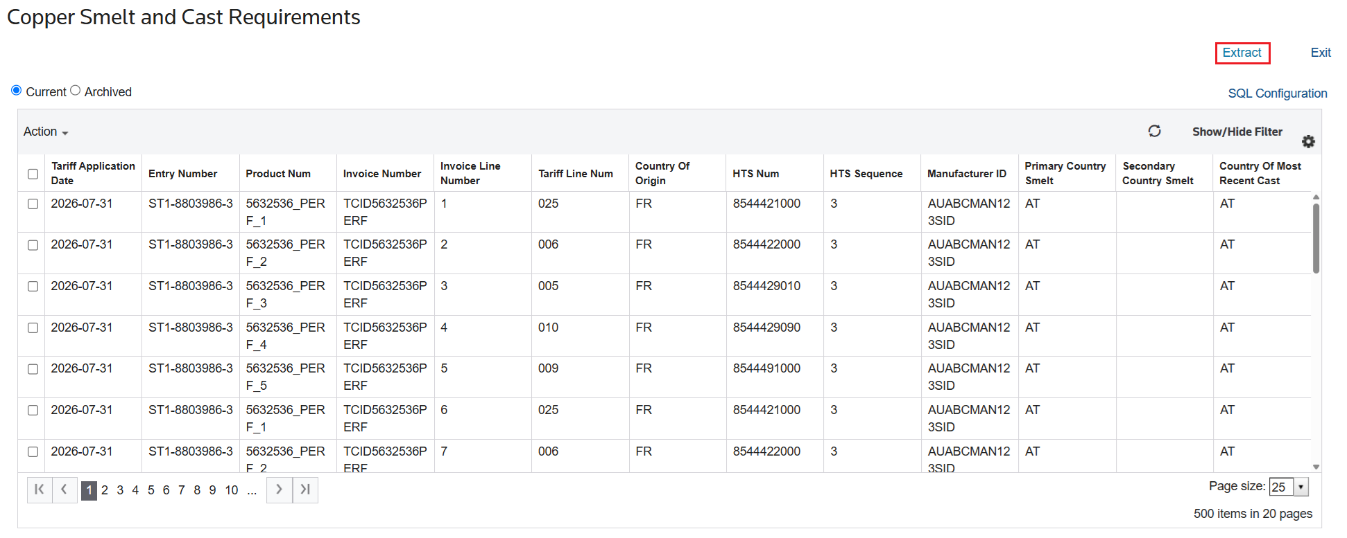Click Tariff Line Num cell 005

[548, 286]
